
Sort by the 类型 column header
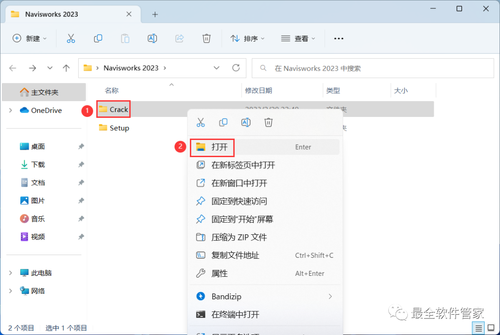[x=333, y=91]
